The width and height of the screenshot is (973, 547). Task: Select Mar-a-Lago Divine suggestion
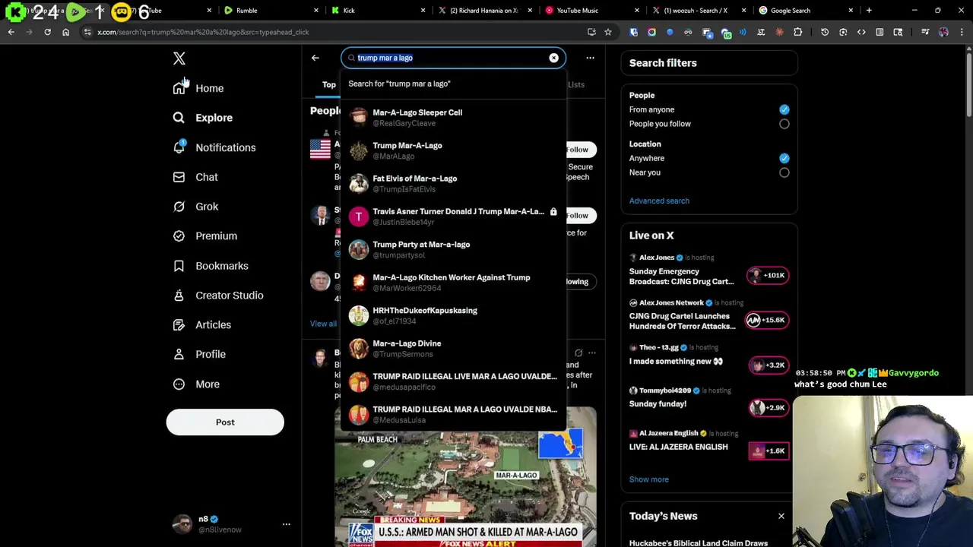[454, 349]
